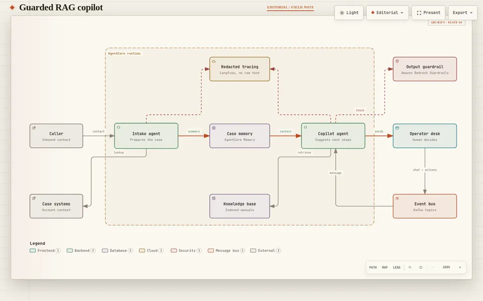Click the 'message' edge label
Viewport: 483px width, 301px height.
336,173
